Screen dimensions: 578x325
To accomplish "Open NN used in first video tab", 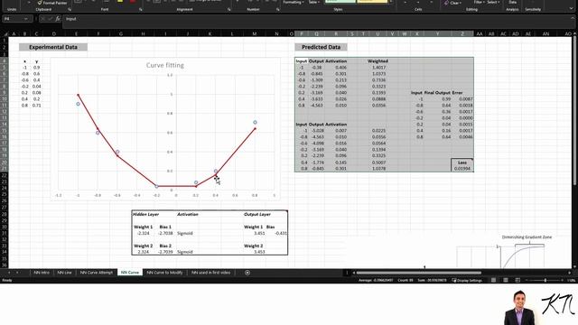I will tap(210, 273).
